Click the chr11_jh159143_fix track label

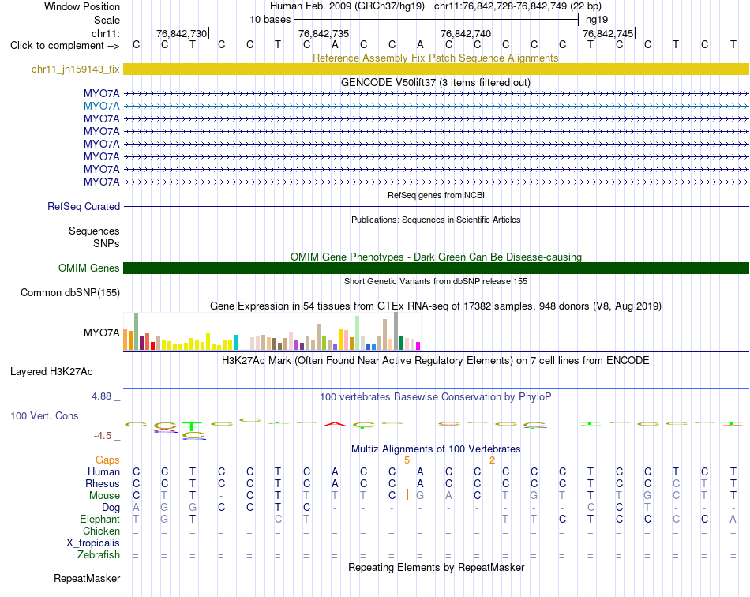point(75,69)
